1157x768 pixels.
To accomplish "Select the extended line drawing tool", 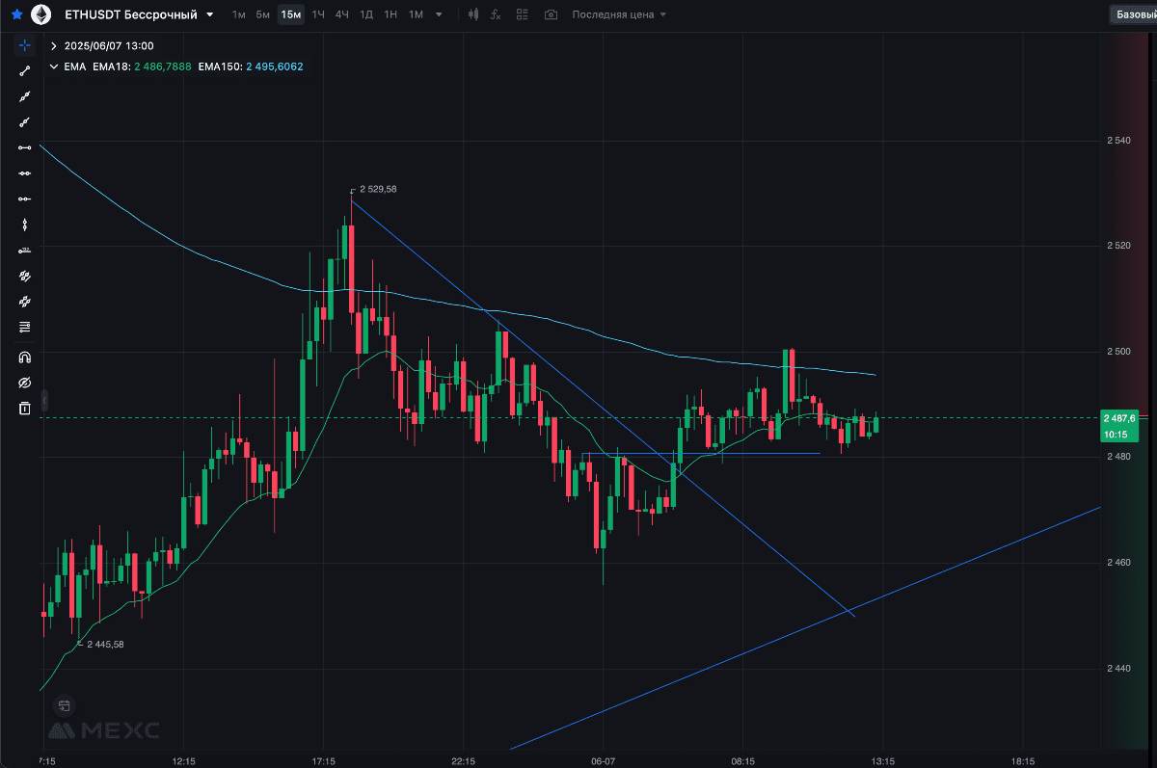I will click(25, 96).
